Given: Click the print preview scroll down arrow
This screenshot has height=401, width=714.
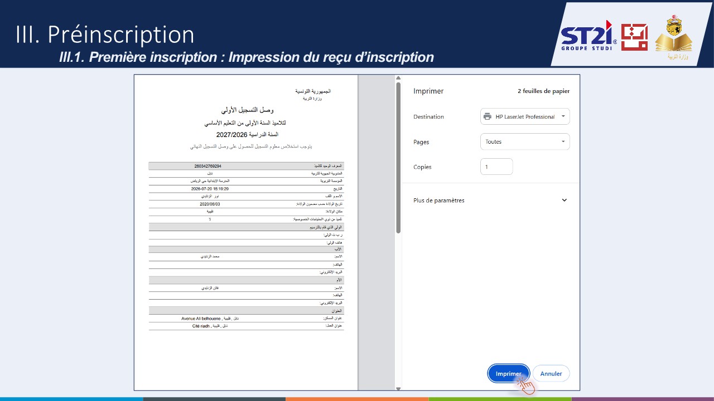Looking at the screenshot, I should point(398,388).
